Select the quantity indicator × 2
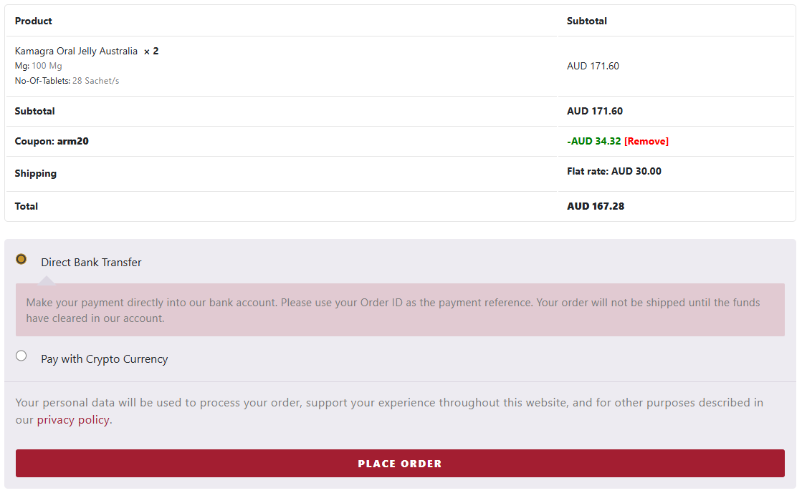The image size is (802, 493). click(151, 51)
